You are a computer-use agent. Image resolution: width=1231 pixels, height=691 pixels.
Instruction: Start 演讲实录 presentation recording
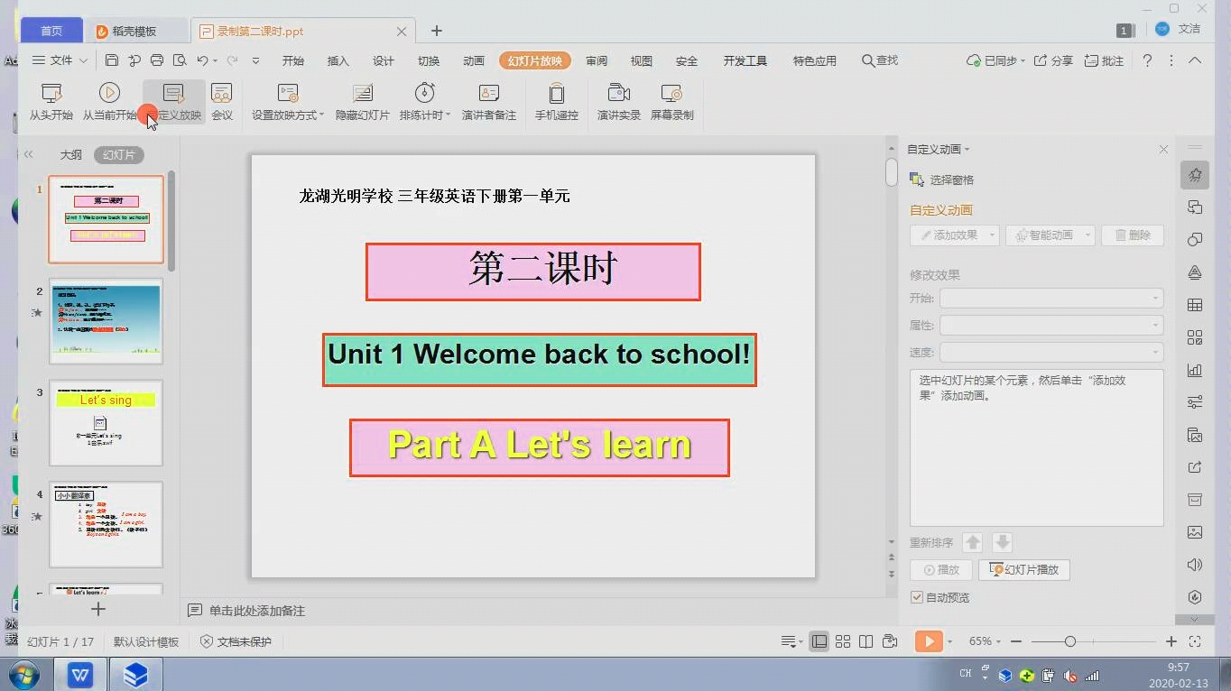(619, 102)
